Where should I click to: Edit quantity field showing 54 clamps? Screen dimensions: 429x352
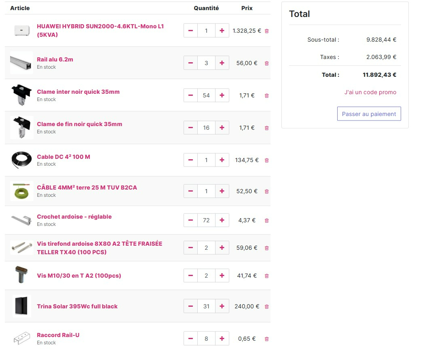tap(206, 95)
